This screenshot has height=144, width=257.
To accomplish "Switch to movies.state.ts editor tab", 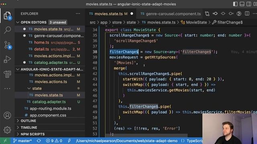I will (x=108, y=14).
